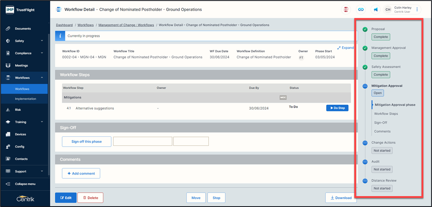This screenshot has width=432, height=207.
Task: Select the Change Actions phase marker
Action: pos(365,143)
